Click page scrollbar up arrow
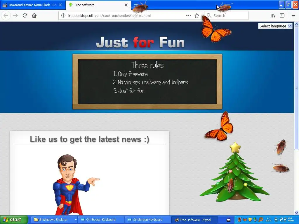This screenshot has height=224, width=299. coord(297,24)
